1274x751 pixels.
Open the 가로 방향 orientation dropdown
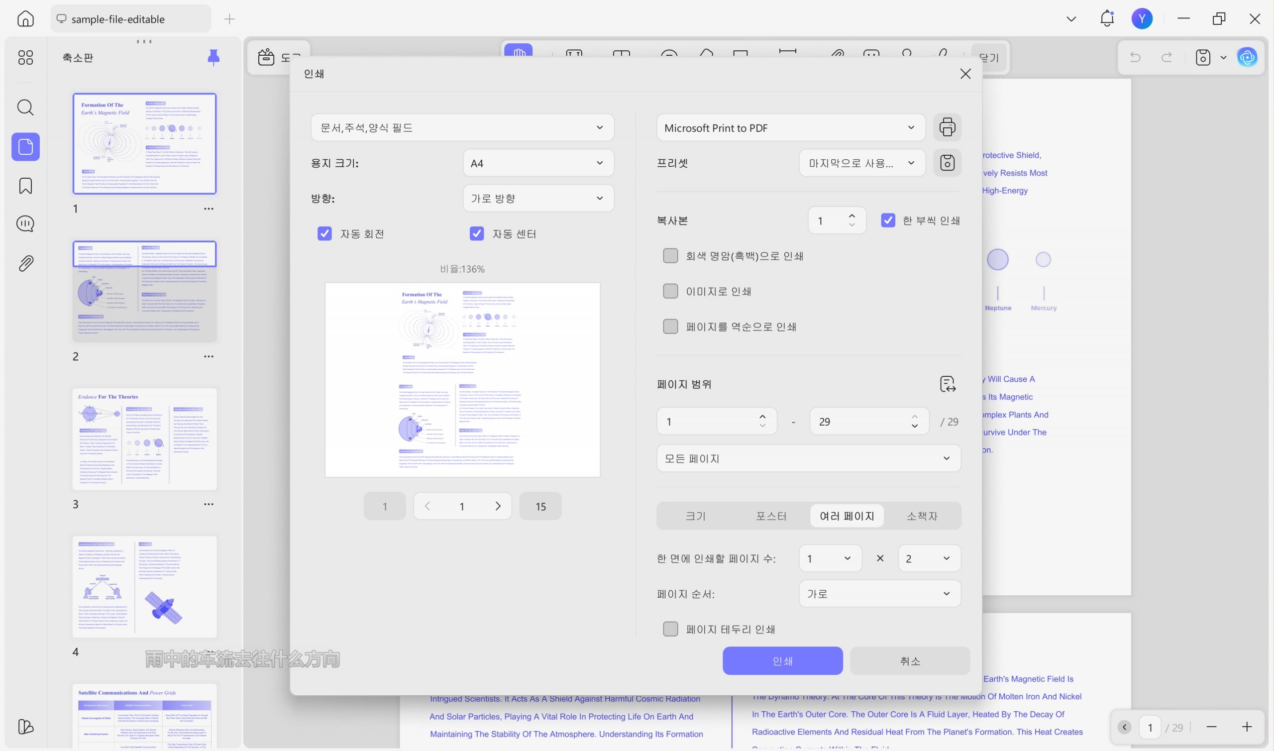538,199
